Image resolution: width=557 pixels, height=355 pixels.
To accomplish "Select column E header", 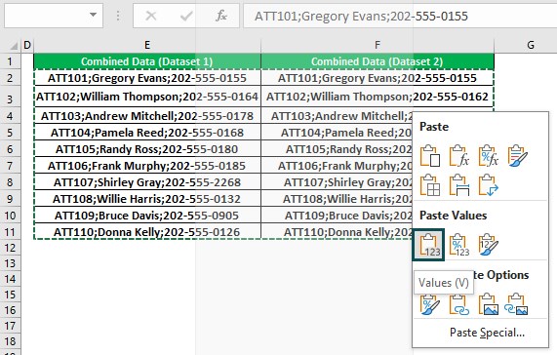I will 147,45.
